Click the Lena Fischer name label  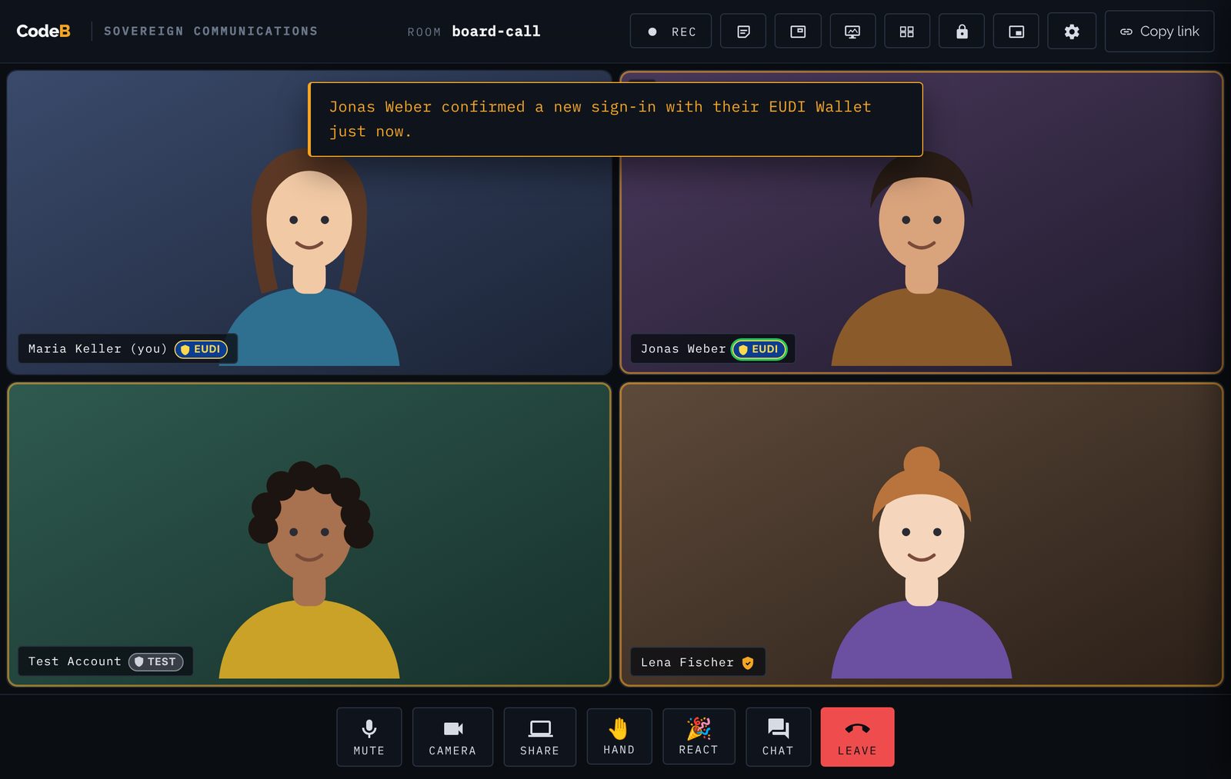(x=687, y=662)
